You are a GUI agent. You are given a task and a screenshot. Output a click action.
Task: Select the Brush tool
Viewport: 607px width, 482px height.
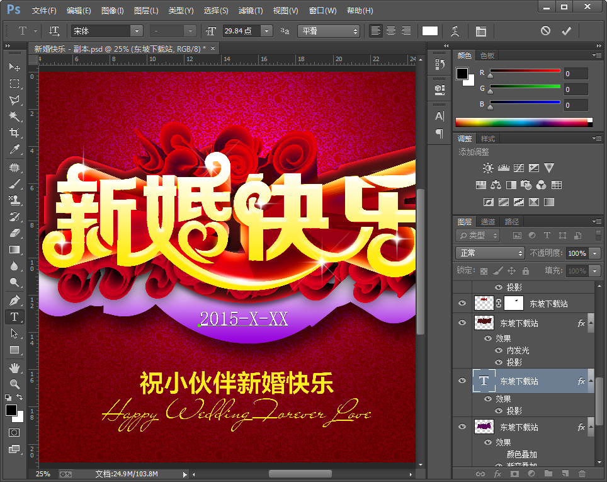[x=14, y=183]
